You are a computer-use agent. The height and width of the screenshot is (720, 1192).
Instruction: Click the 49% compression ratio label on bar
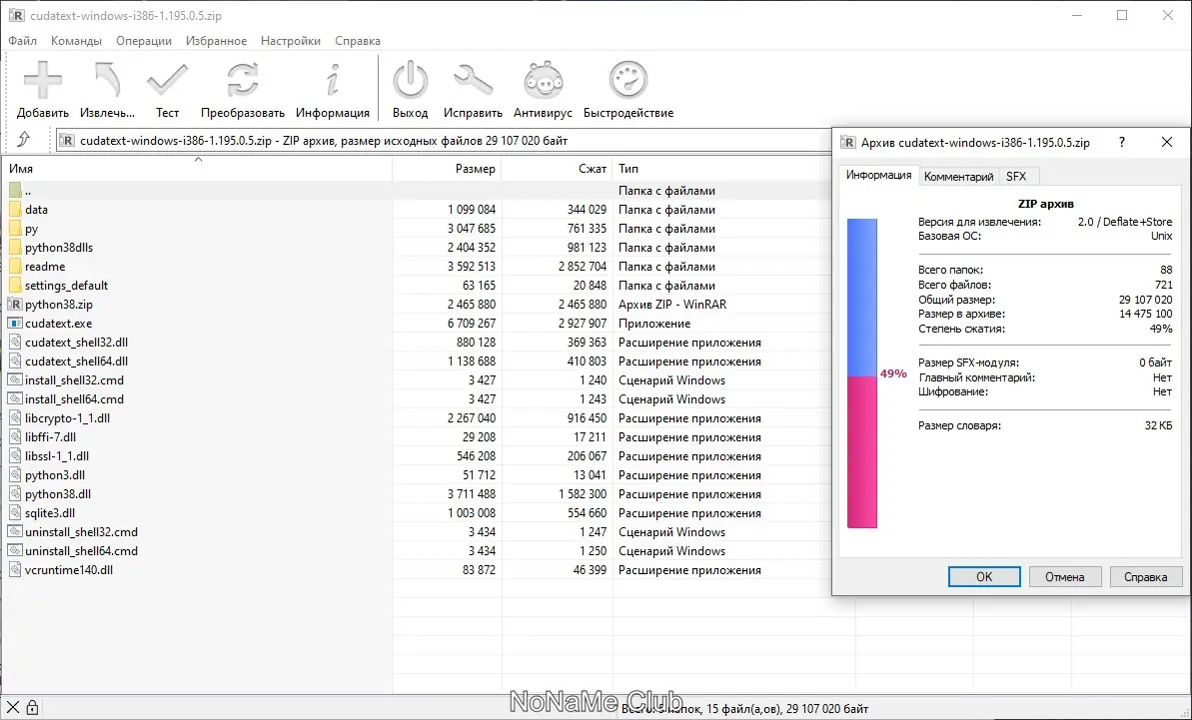pyautogui.click(x=893, y=373)
